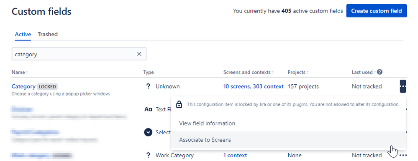Click Not tracked in Category row
This screenshot has width=418, height=161.
coord(367,86)
